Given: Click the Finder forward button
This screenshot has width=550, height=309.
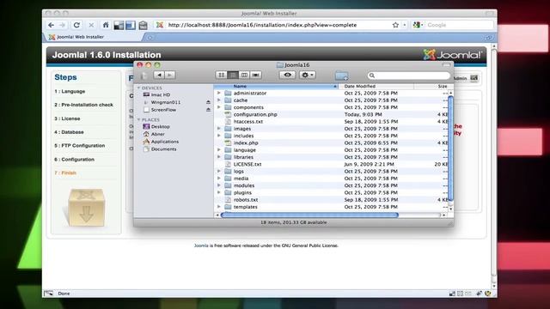Looking at the screenshot, I should pyautogui.click(x=170, y=75).
